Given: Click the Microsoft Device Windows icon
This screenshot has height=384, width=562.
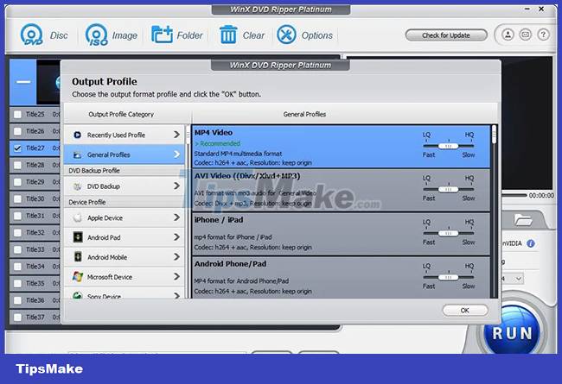Looking at the screenshot, I should (x=78, y=277).
